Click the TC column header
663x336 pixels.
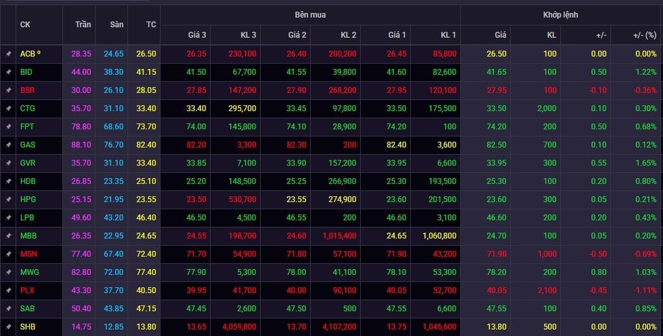click(151, 25)
